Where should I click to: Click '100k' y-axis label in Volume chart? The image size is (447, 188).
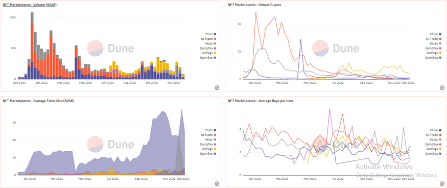pyautogui.click(x=13, y=17)
